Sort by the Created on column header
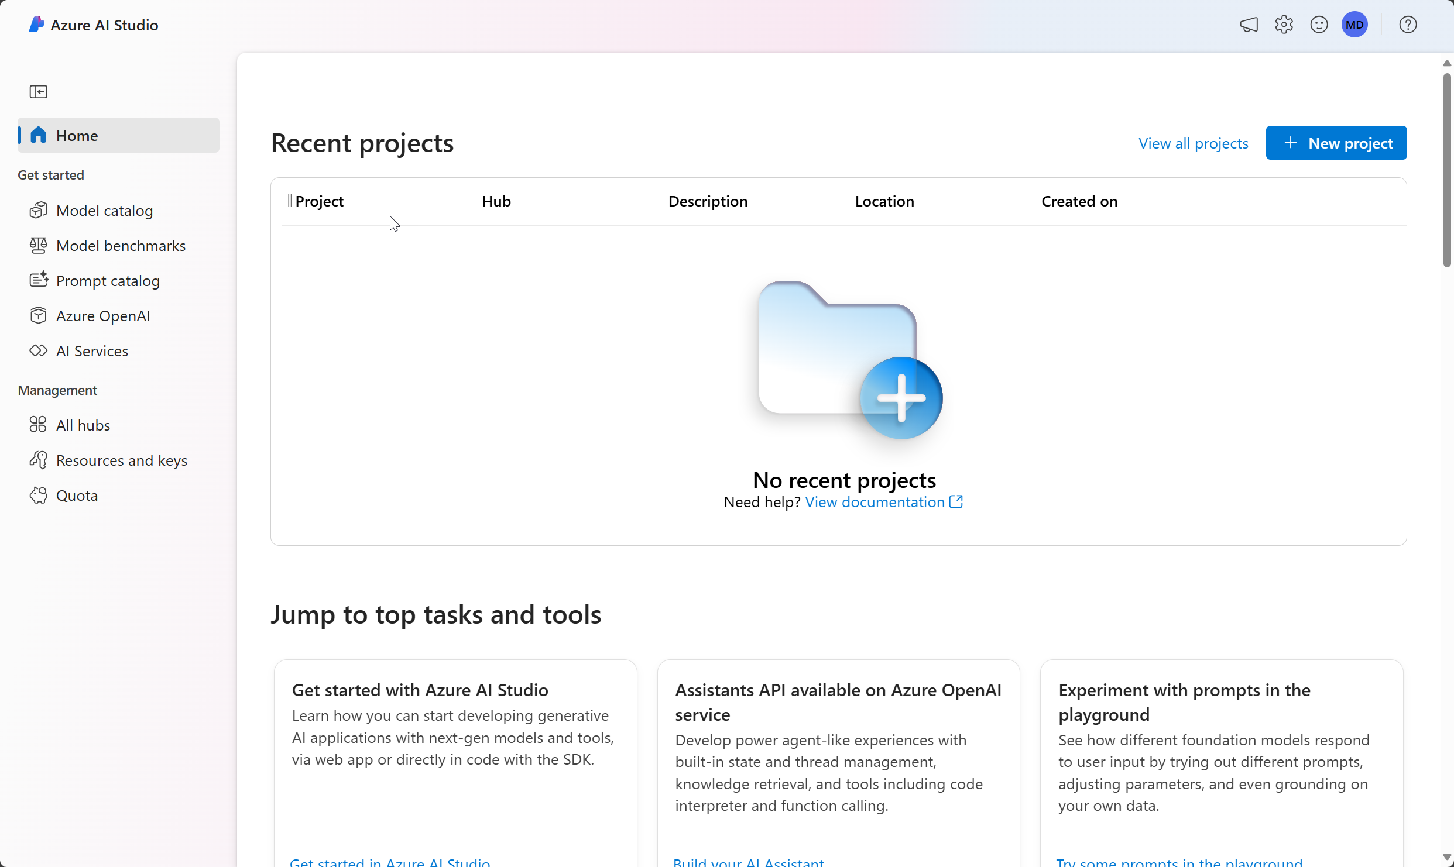 click(x=1079, y=201)
